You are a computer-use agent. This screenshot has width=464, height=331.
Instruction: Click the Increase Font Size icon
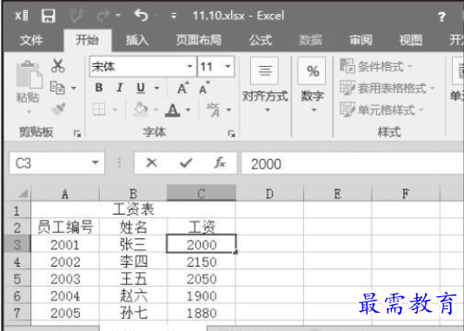[x=182, y=88]
